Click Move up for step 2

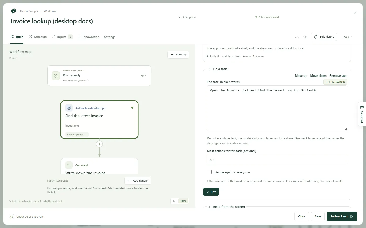point(301,76)
